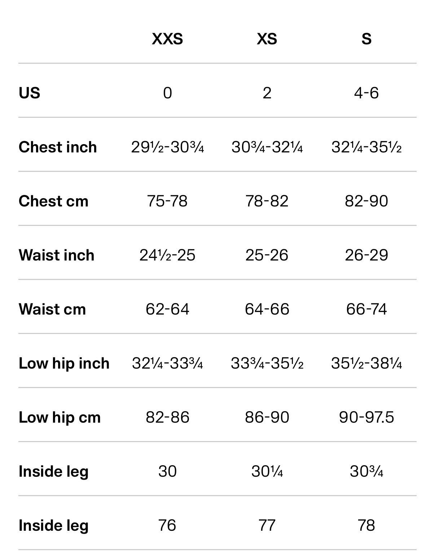Image resolution: width=435 pixels, height=552 pixels.
Task: Click the 90-97.5 low hip value
Action: click(366, 417)
